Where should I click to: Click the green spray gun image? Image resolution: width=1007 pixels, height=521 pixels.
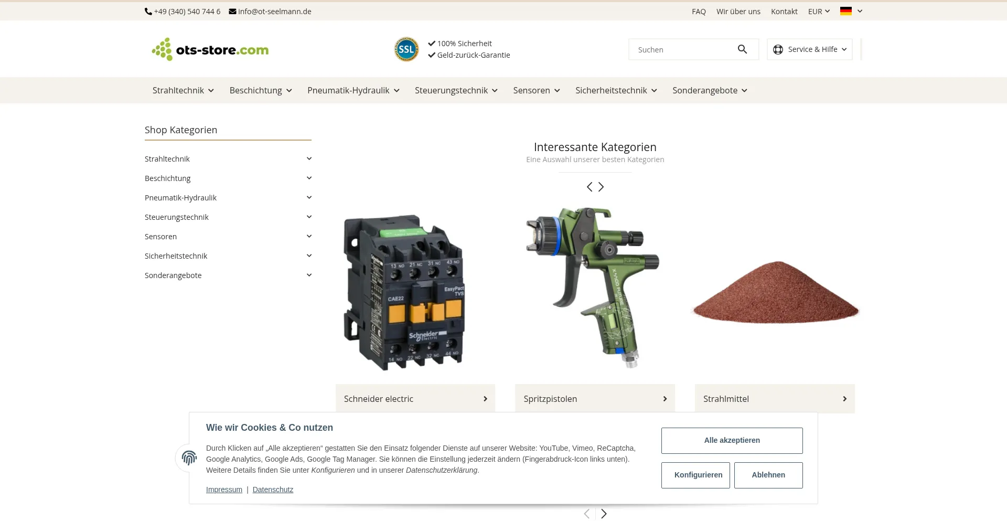(x=593, y=287)
